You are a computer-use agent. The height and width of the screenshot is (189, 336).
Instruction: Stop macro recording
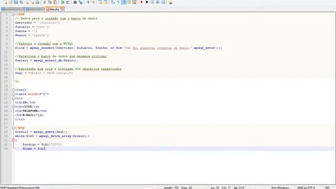pyautogui.click(x=147, y=2)
